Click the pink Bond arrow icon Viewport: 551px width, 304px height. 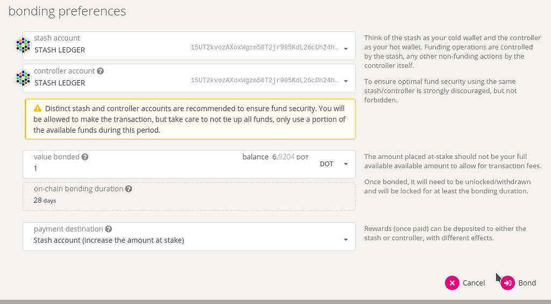(x=508, y=283)
